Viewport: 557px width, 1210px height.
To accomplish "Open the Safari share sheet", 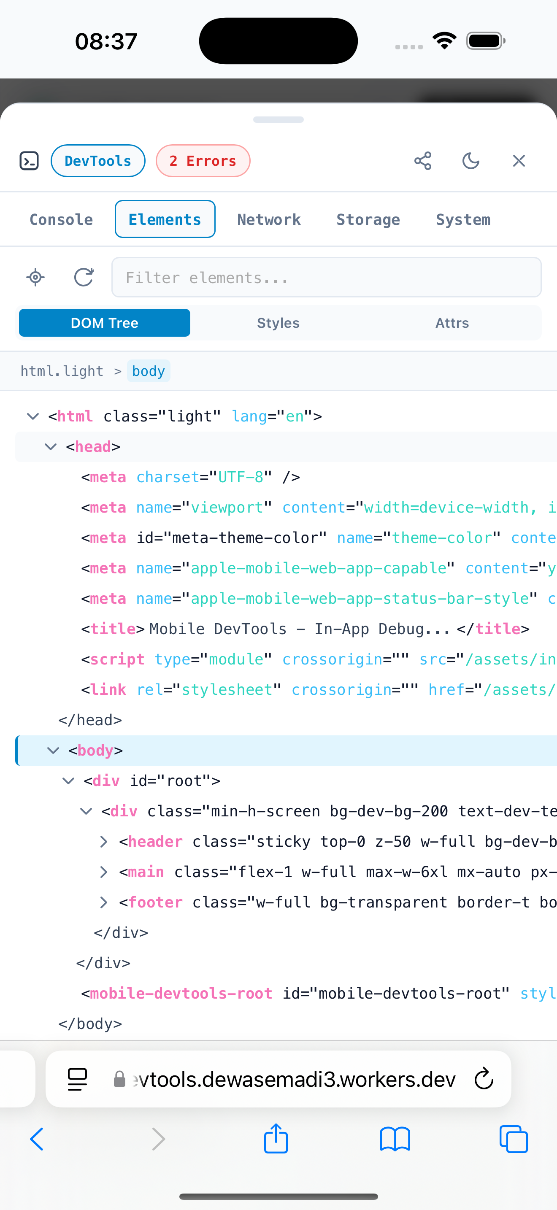I will pos(276,1138).
